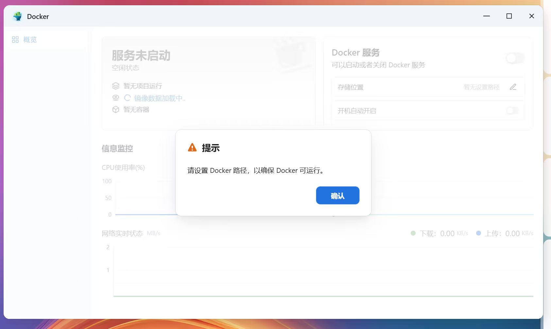Image resolution: width=551 pixels, height=329 pixels.
Task: Click the orange warning icon beside 提示
Action: click(192, 148)
